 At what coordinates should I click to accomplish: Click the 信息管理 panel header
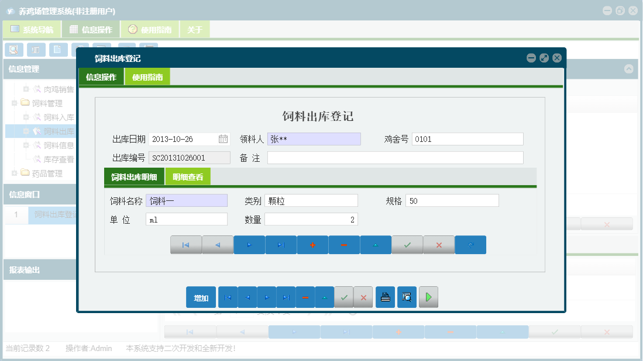[40, 69]
